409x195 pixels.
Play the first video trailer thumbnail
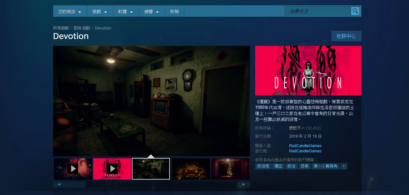pyautogui.click(x=73, y=169)
